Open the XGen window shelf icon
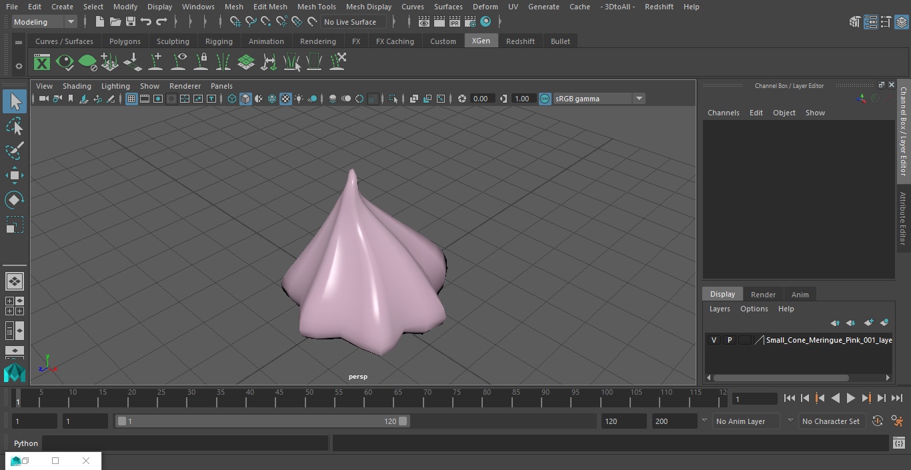 [42, 63]
